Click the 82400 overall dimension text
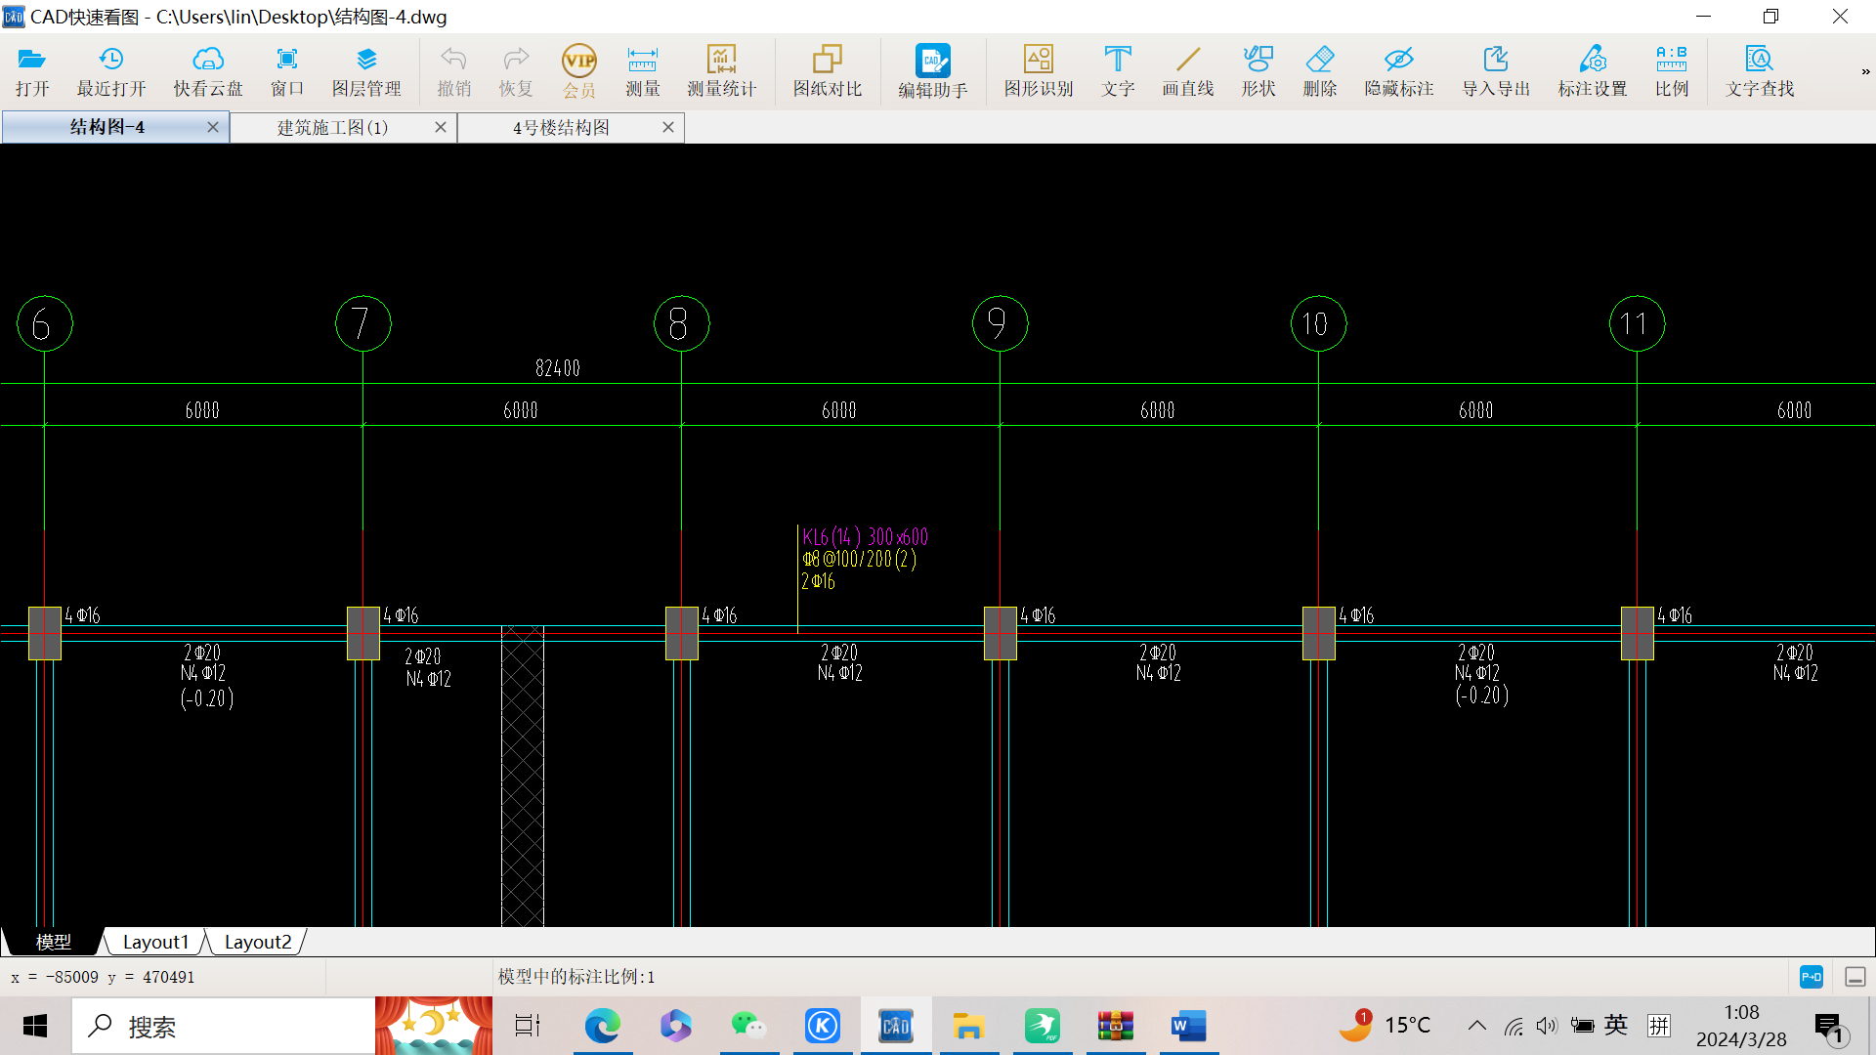1876x1055 pixels. pyautogui.click(x=558, y=368)
